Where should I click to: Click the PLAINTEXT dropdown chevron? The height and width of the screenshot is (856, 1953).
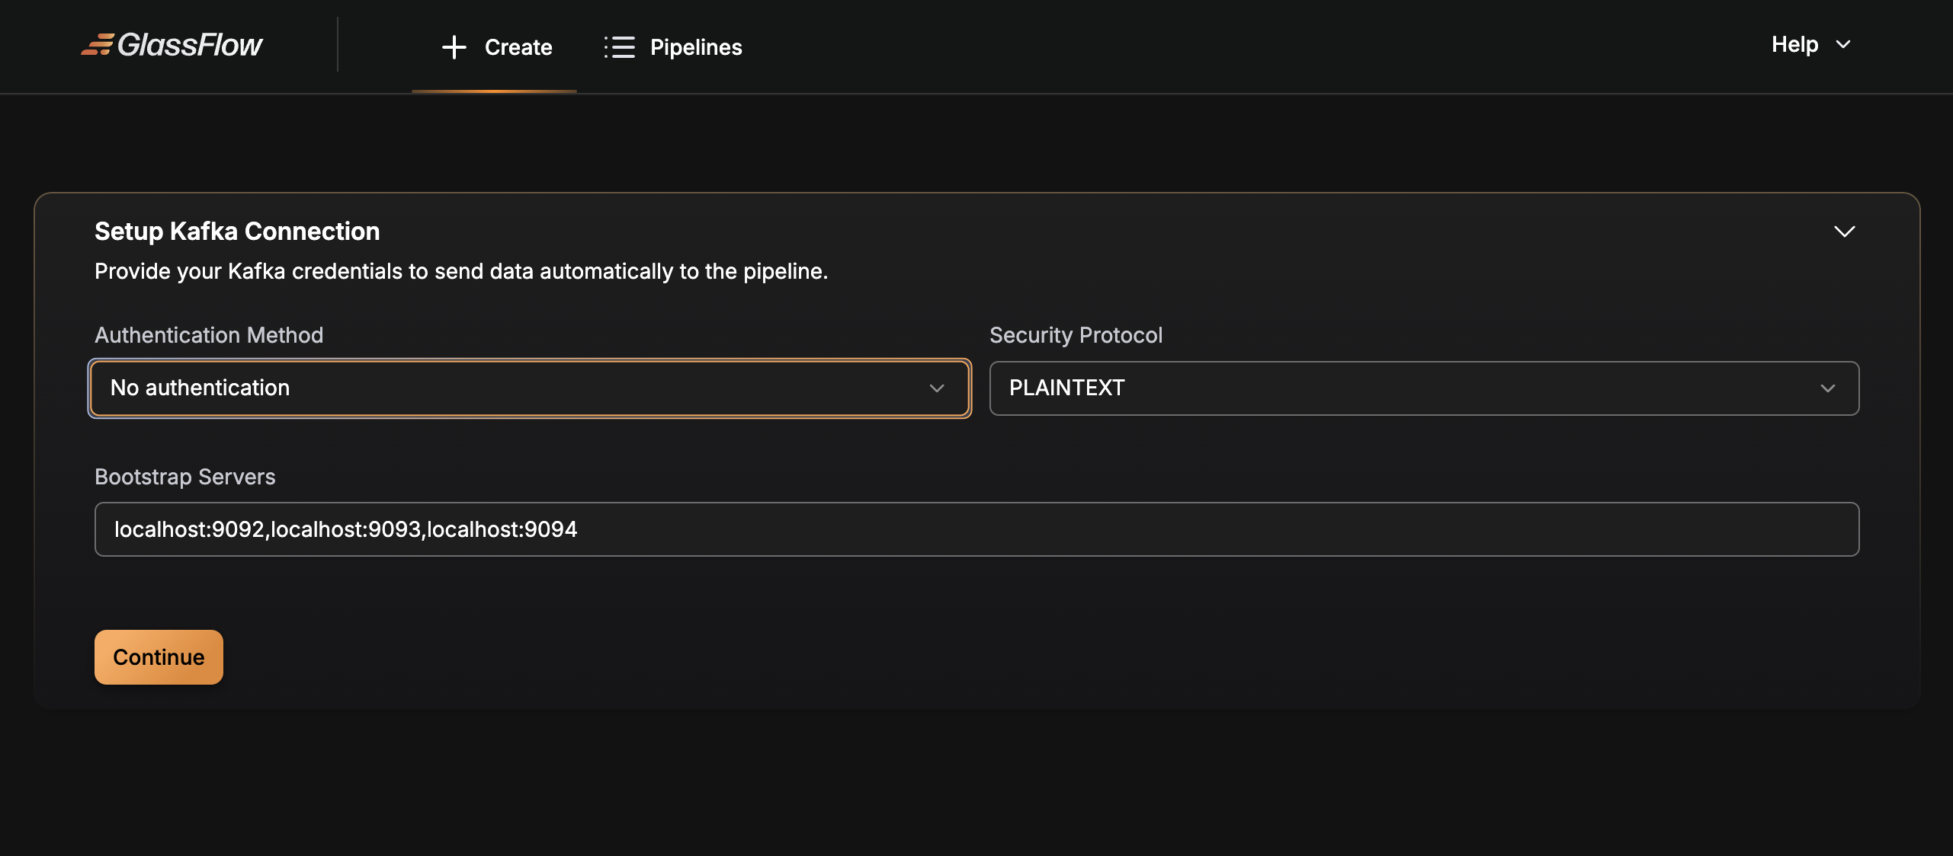[x=1827, y=388]
